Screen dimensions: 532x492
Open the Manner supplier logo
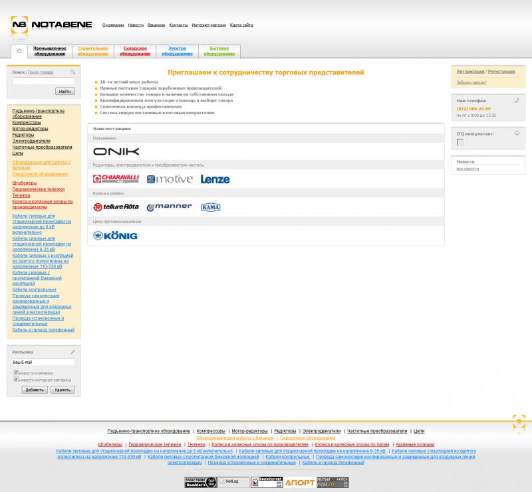point(170,207)
